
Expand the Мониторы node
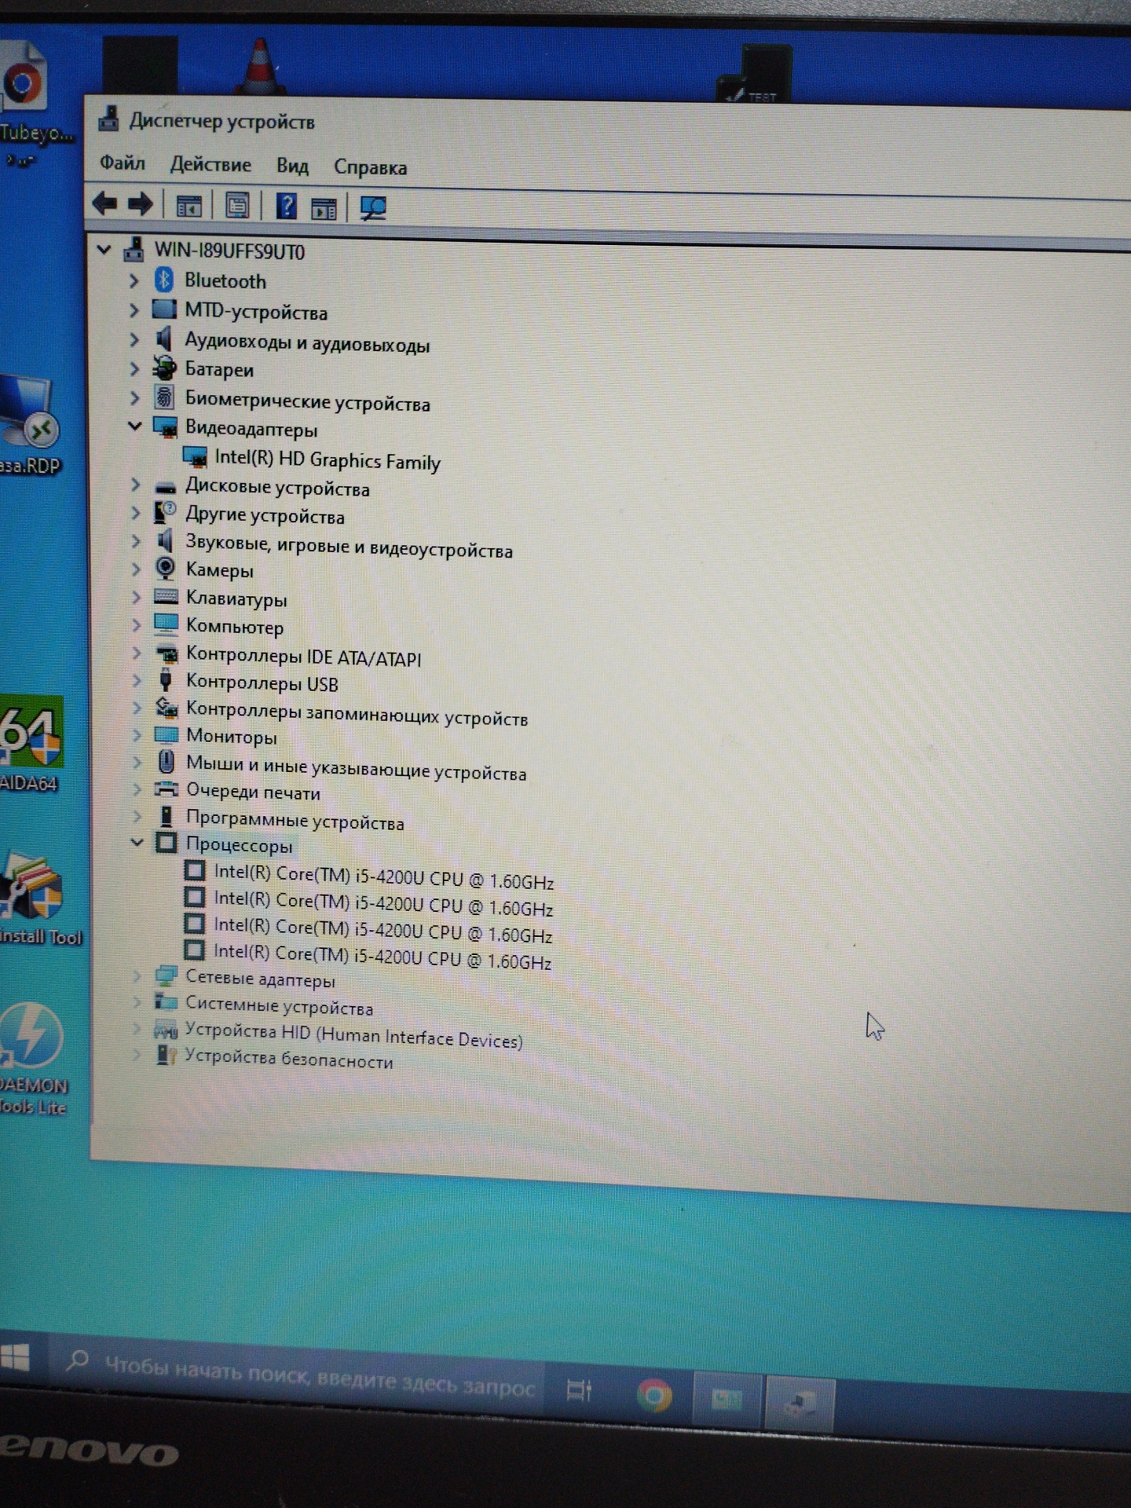[136, 735]
